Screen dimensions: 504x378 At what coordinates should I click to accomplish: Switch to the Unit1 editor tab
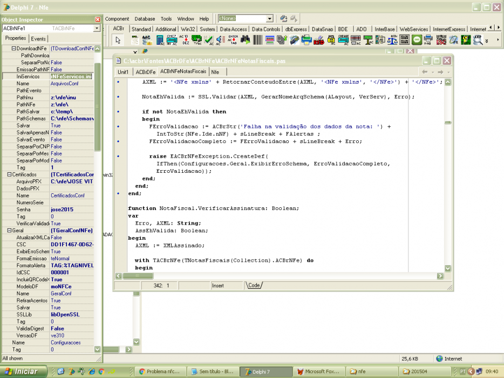(123, 72)
